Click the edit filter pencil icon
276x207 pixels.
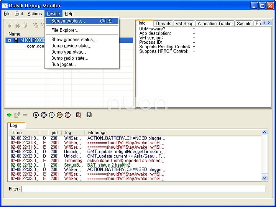tap(17, 115)
